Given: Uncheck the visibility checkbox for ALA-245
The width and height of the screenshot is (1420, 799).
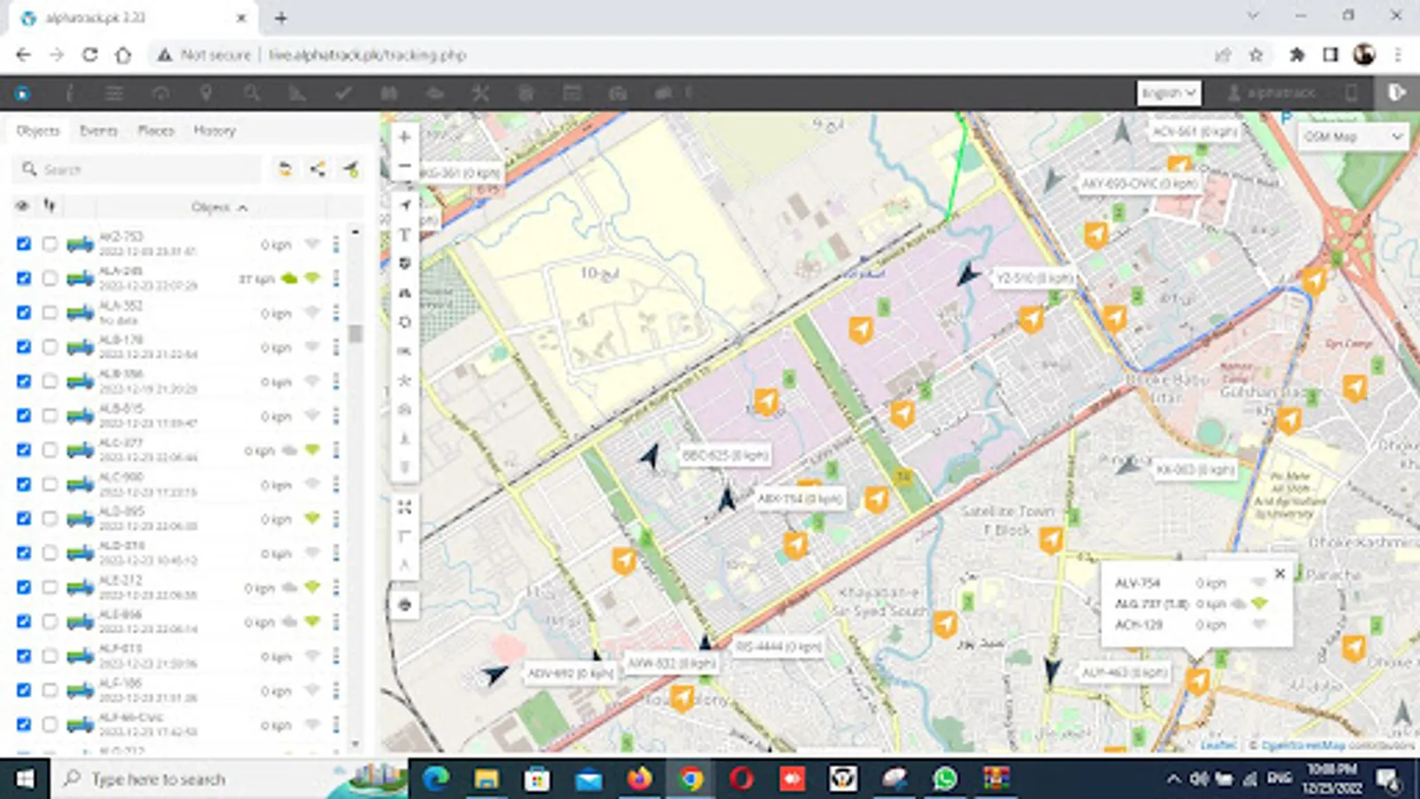Looking at the screenshot, I should point(24,278).
